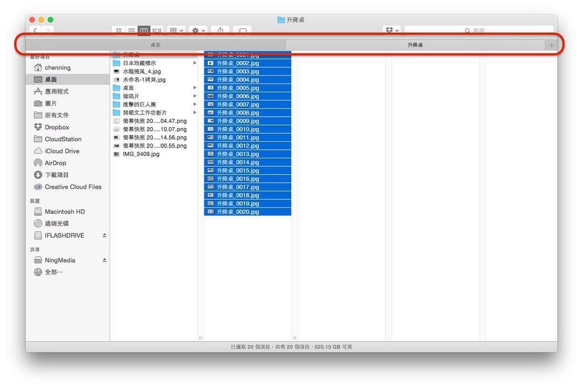Open the arrange-by dropdown
Viewport: 583px width, 389px height.
click(176, 30)
